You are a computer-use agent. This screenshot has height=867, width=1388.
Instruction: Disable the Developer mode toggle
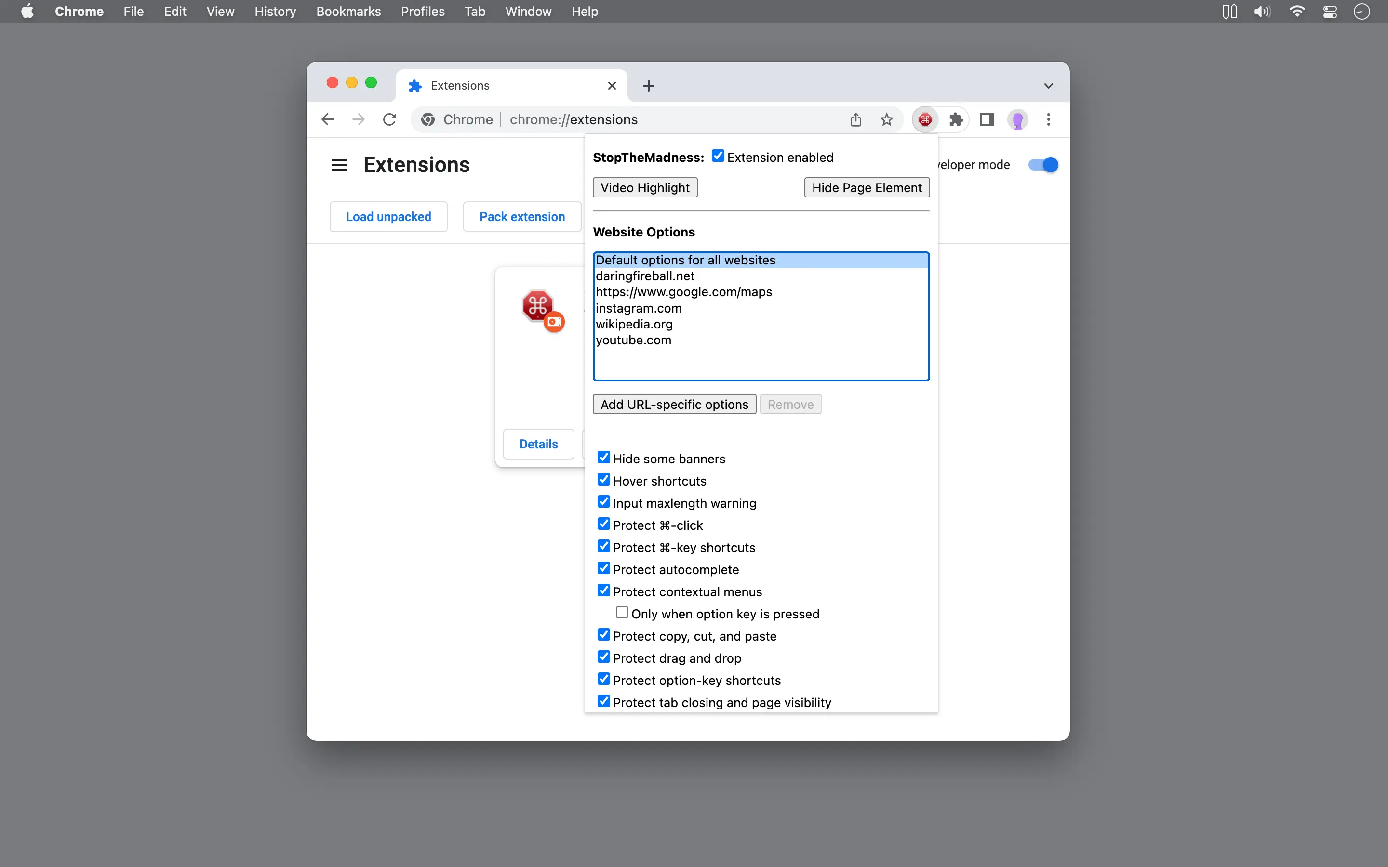click(x=1043, y=165)
